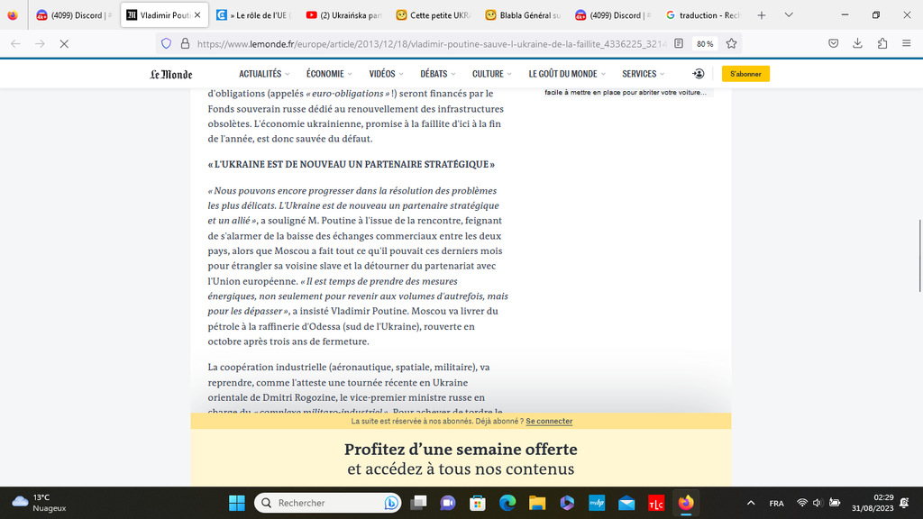The height and width of the screenshot is (519, 923).
Task: Bookmark this page with star icon
Action: pos(731,43)
